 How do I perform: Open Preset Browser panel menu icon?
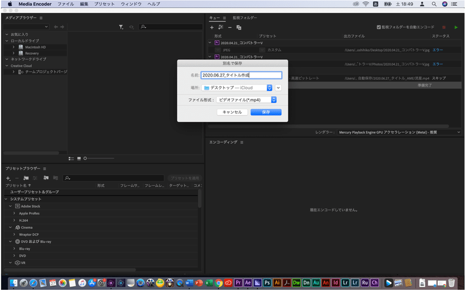coord(45,169)
